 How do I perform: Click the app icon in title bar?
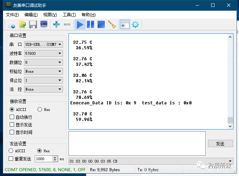click(9, 5)
